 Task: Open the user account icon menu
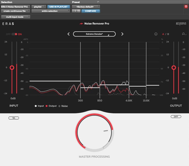184,34
